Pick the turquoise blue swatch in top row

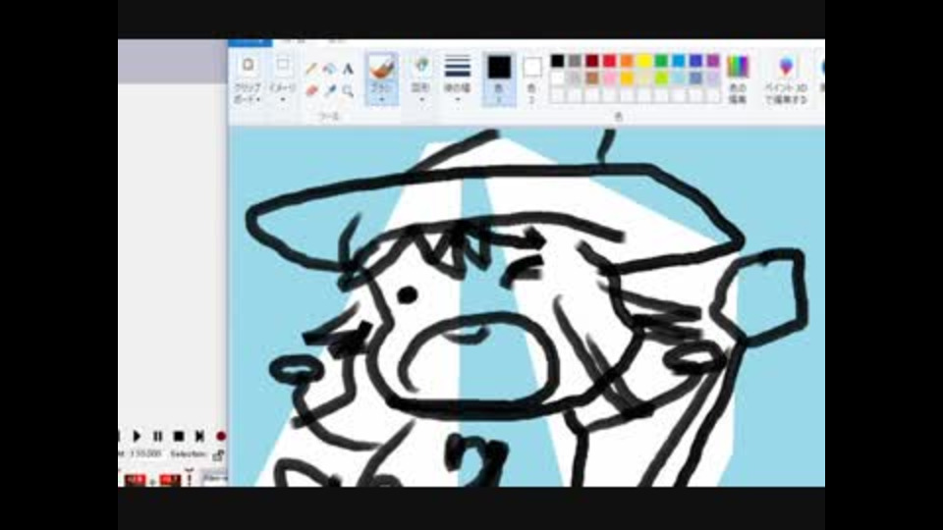(x=679, y=61)
